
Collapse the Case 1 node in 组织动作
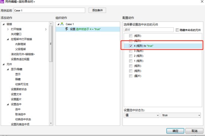[58, 24]
